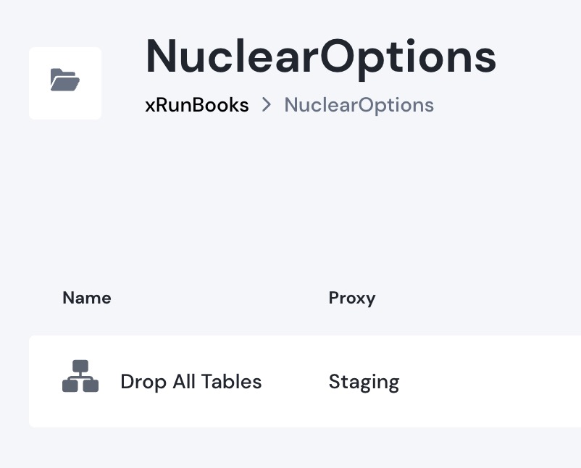
Task: Click the white folder tile in the header
Action: tap(65, 83)
